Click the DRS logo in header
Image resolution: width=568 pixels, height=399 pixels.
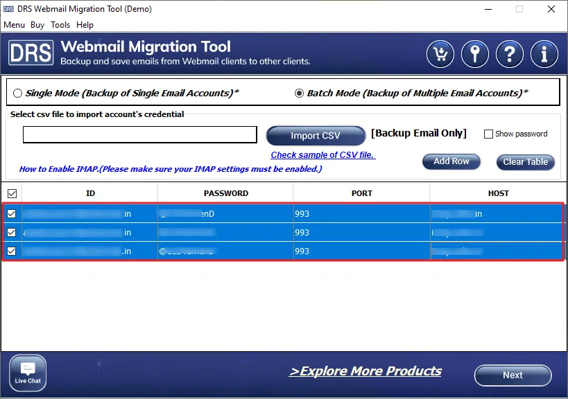click(x=31, y=53)
